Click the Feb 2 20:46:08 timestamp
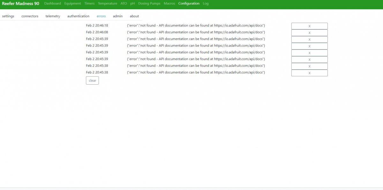Screen dimensions: 383x190 click(97, 32)
